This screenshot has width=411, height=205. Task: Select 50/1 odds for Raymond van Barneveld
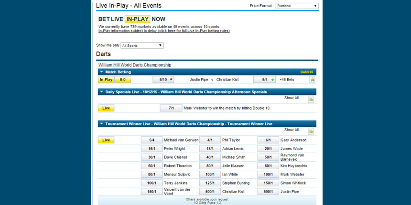[268, 157]
